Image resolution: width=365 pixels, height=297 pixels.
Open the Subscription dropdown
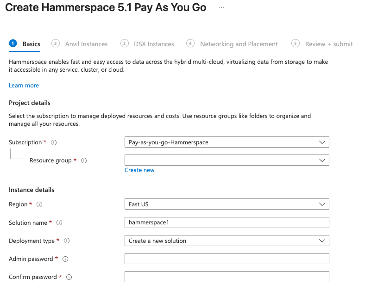pyautogui.click(x=227, y=142)
